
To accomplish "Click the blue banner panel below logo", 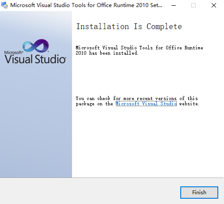I will tap(36, 120).
